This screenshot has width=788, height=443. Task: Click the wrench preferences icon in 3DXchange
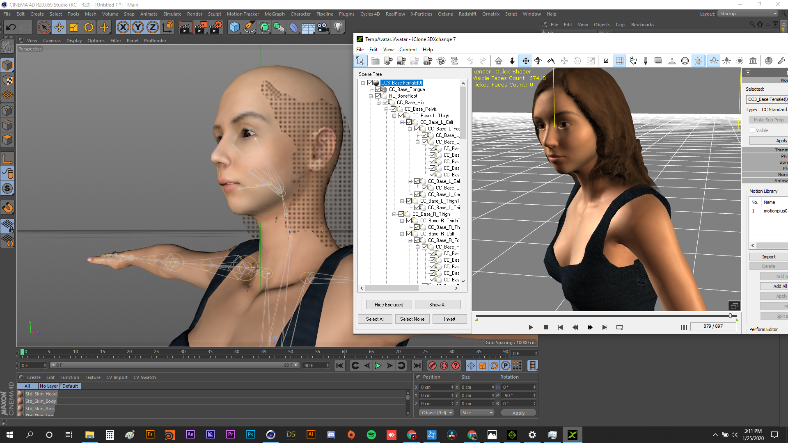click(781, 61)
